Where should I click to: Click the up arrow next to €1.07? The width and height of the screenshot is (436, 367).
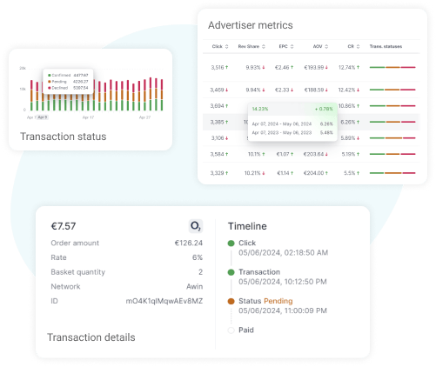point(292,154)
